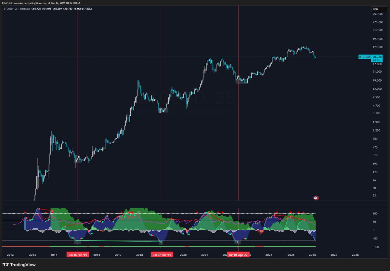This screenshot has height=271, width=390.
Task: Select the lun 16 Feb '15 date label
Action: point(78,255)
